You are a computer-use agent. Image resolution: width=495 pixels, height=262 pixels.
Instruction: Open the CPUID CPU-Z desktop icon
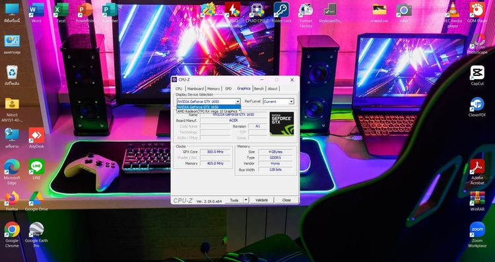257,13
